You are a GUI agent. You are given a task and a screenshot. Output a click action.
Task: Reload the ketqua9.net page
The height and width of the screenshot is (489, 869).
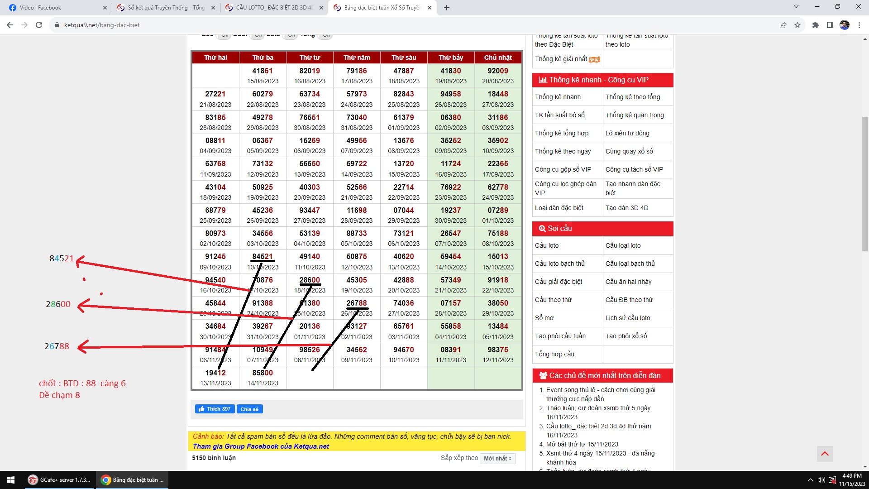39,25
